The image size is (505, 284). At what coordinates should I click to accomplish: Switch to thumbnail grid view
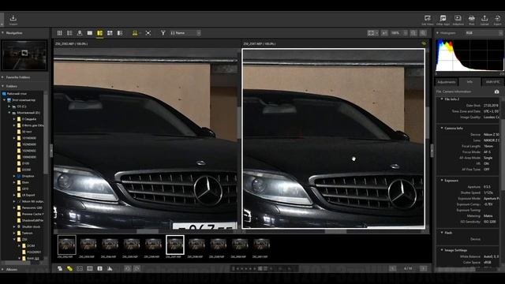tap(60, 33)
